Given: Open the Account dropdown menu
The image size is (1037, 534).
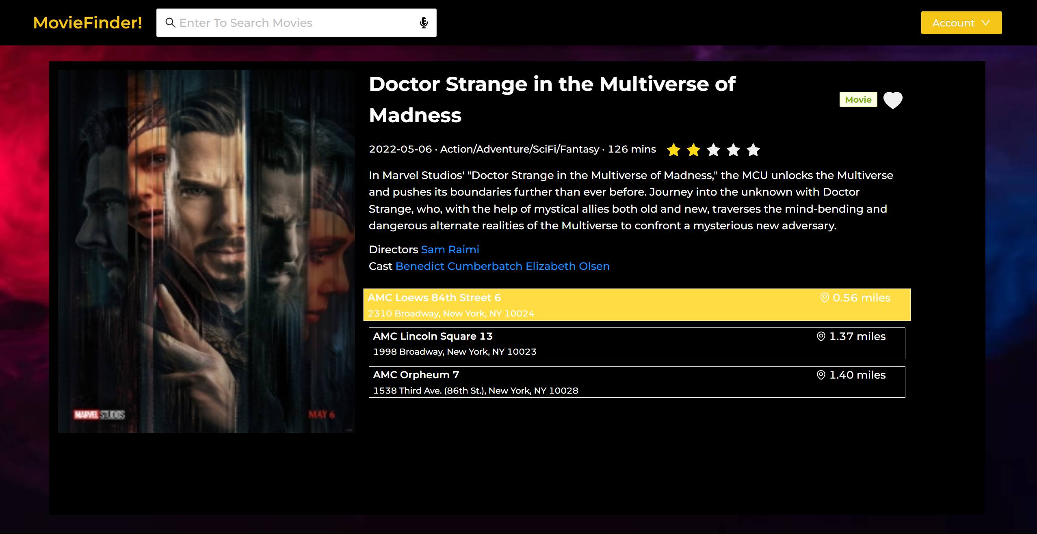Looking at the screenshot, I should [953, 23].
